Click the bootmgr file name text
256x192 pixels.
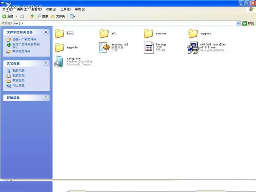(x=161, y=44)
